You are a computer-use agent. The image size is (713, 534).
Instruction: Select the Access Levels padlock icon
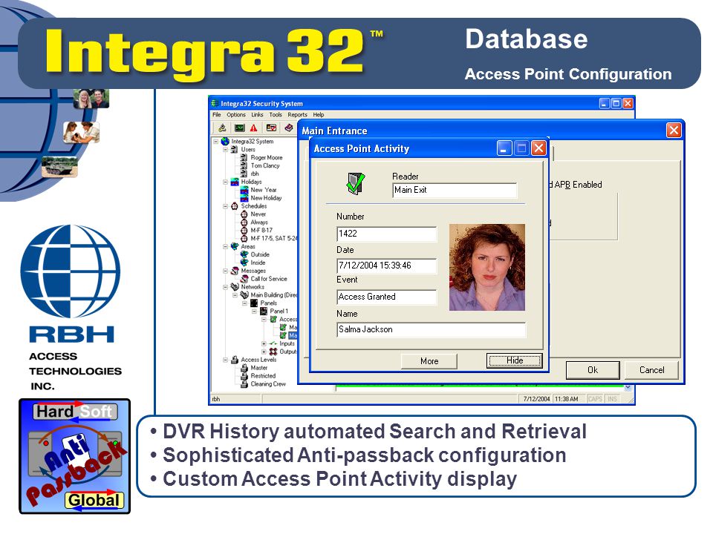pyautogui.click(x=234, y=360)
